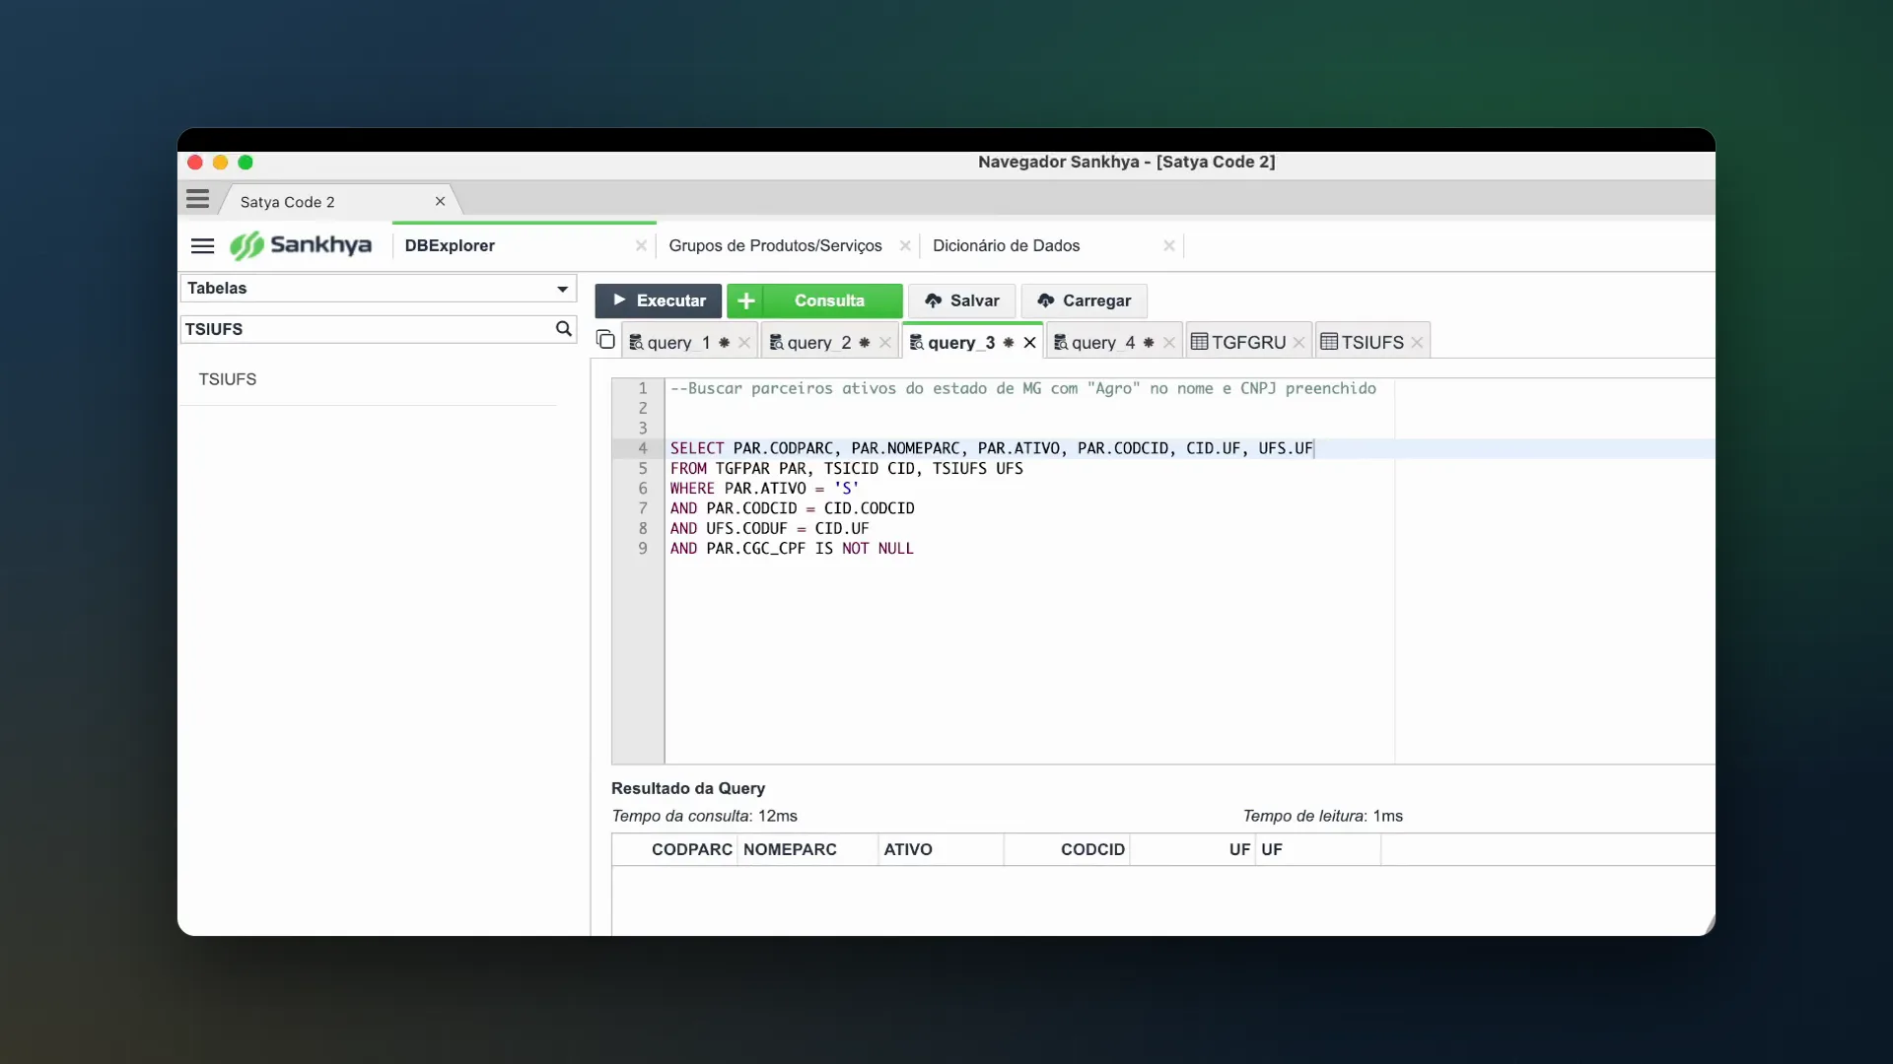Open the Grupos de Produtos/Serviços tab

click(775, 245)
